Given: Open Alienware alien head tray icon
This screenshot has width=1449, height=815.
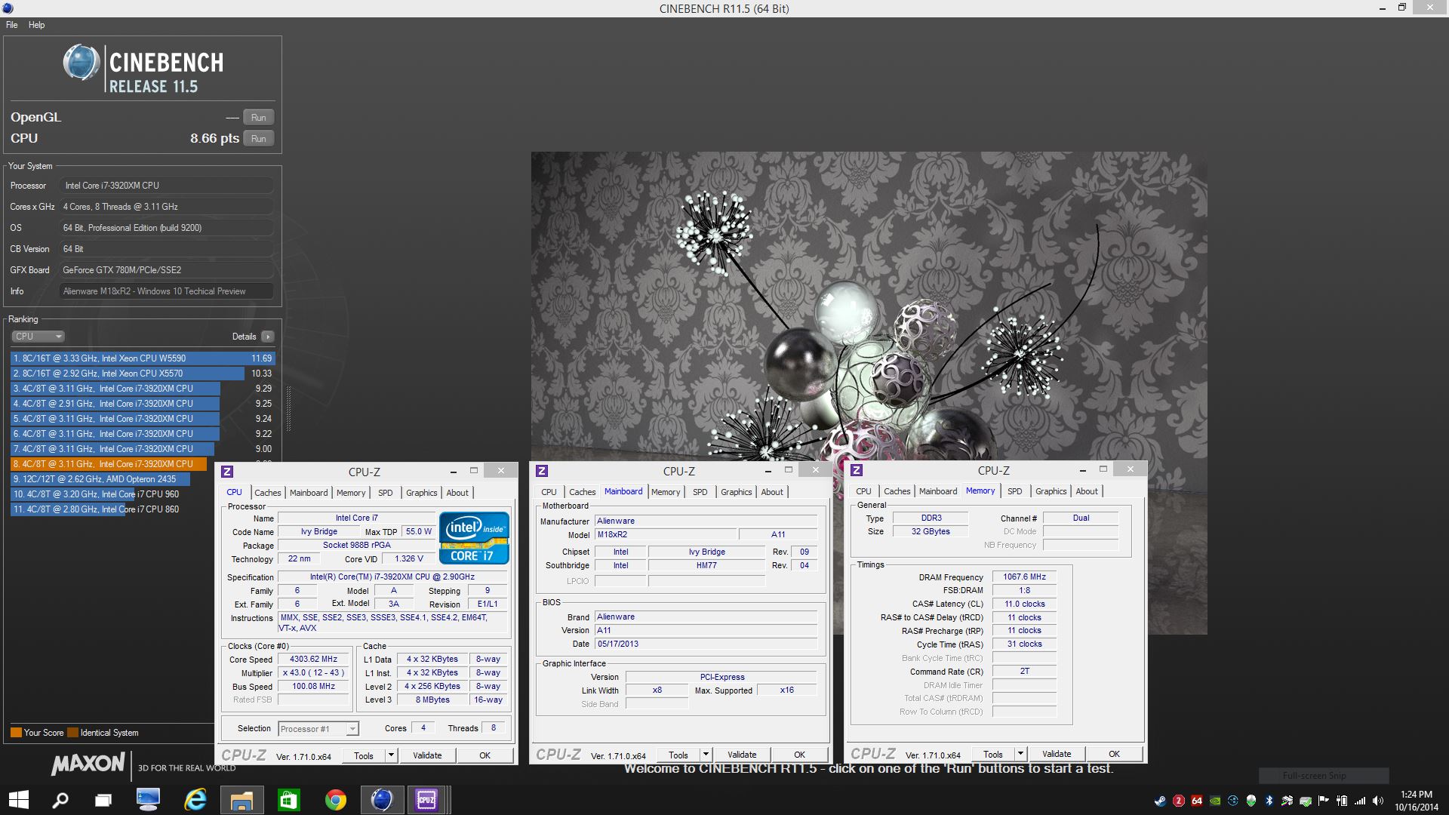Looking at the screenshot, I should tap(1251, 801).
